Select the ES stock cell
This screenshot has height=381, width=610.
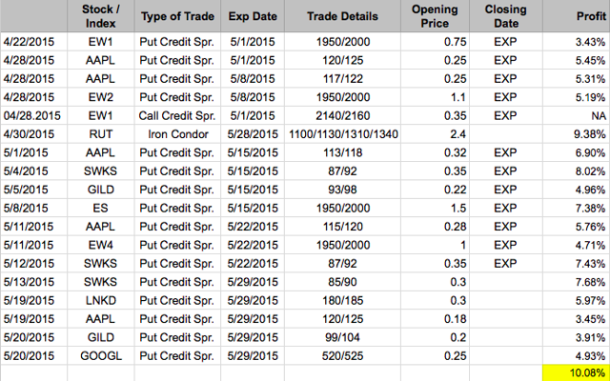[101, 208]
